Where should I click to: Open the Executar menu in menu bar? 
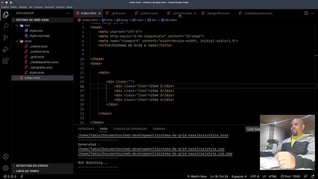49,7
